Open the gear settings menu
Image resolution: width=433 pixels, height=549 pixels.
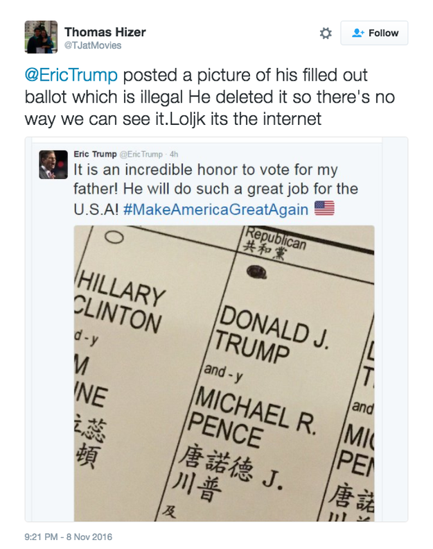coord(325,33)
